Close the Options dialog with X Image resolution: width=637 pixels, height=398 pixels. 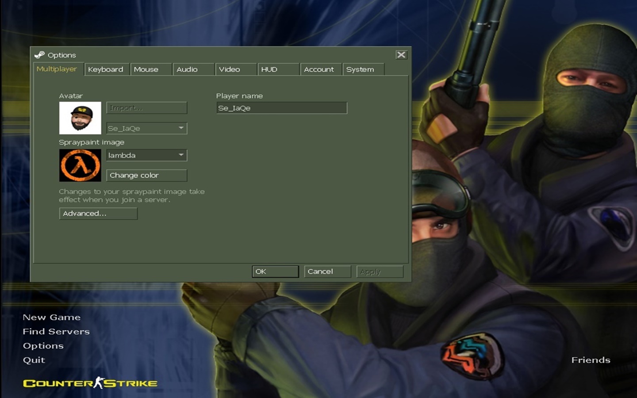[401, 55]
